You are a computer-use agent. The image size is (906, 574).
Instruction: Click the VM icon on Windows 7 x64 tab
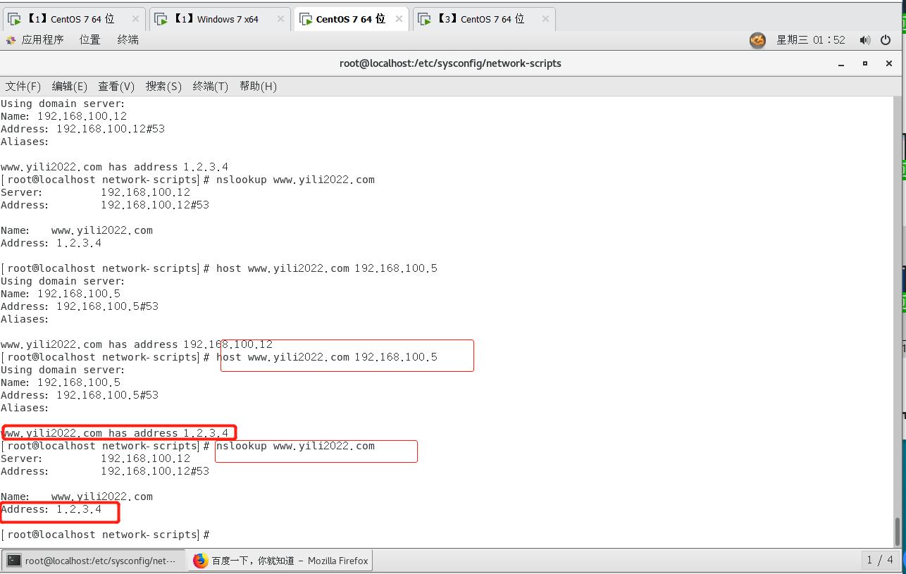[161, 20]
